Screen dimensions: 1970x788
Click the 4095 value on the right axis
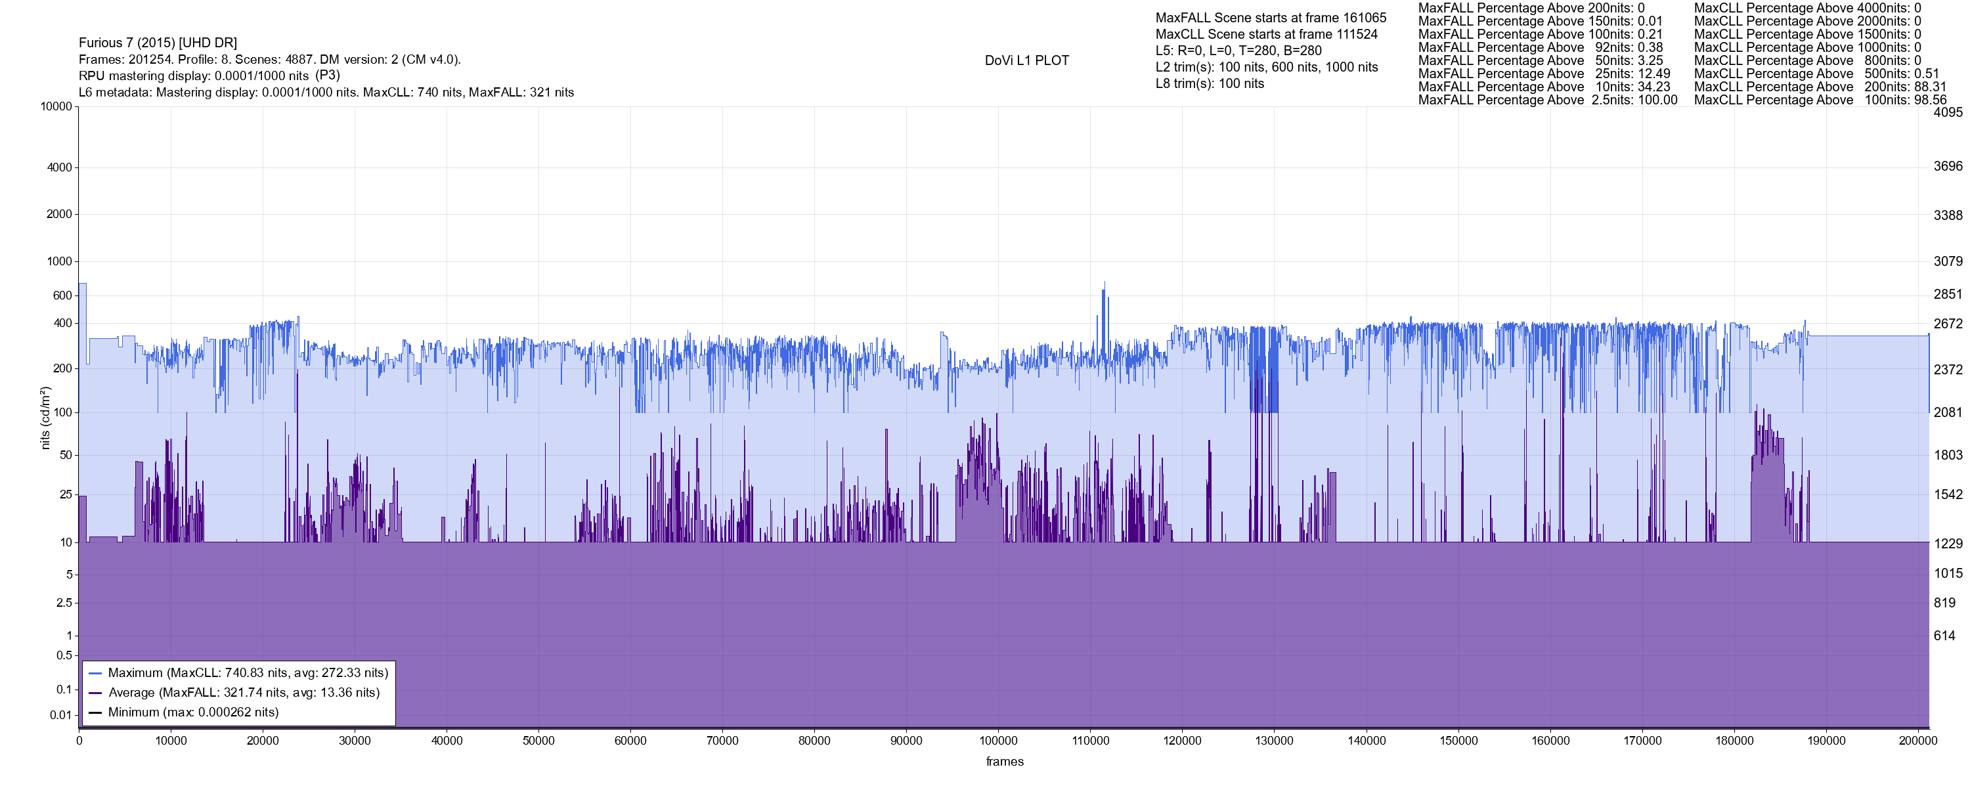(x=1948, y=112)
